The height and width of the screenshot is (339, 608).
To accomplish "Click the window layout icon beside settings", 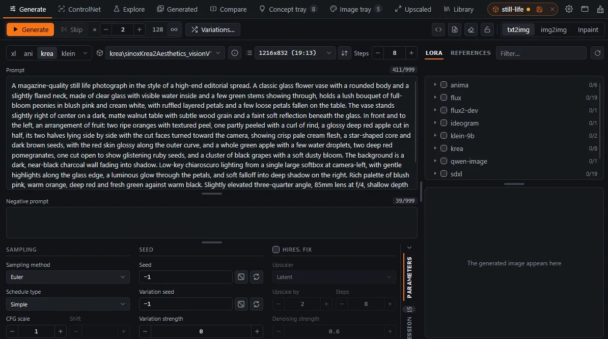I will [585, 9].
